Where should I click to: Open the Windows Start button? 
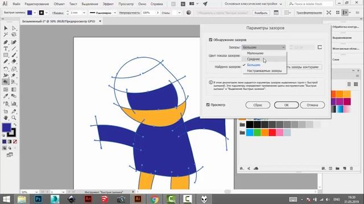(x=6, y=199)
